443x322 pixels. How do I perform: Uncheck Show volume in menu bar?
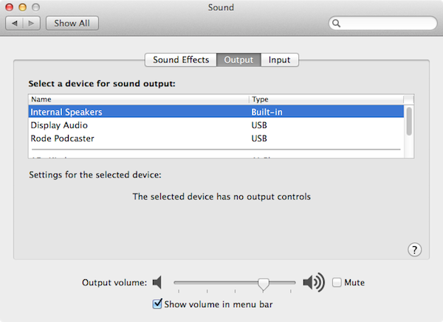click(x=157, y=304)
